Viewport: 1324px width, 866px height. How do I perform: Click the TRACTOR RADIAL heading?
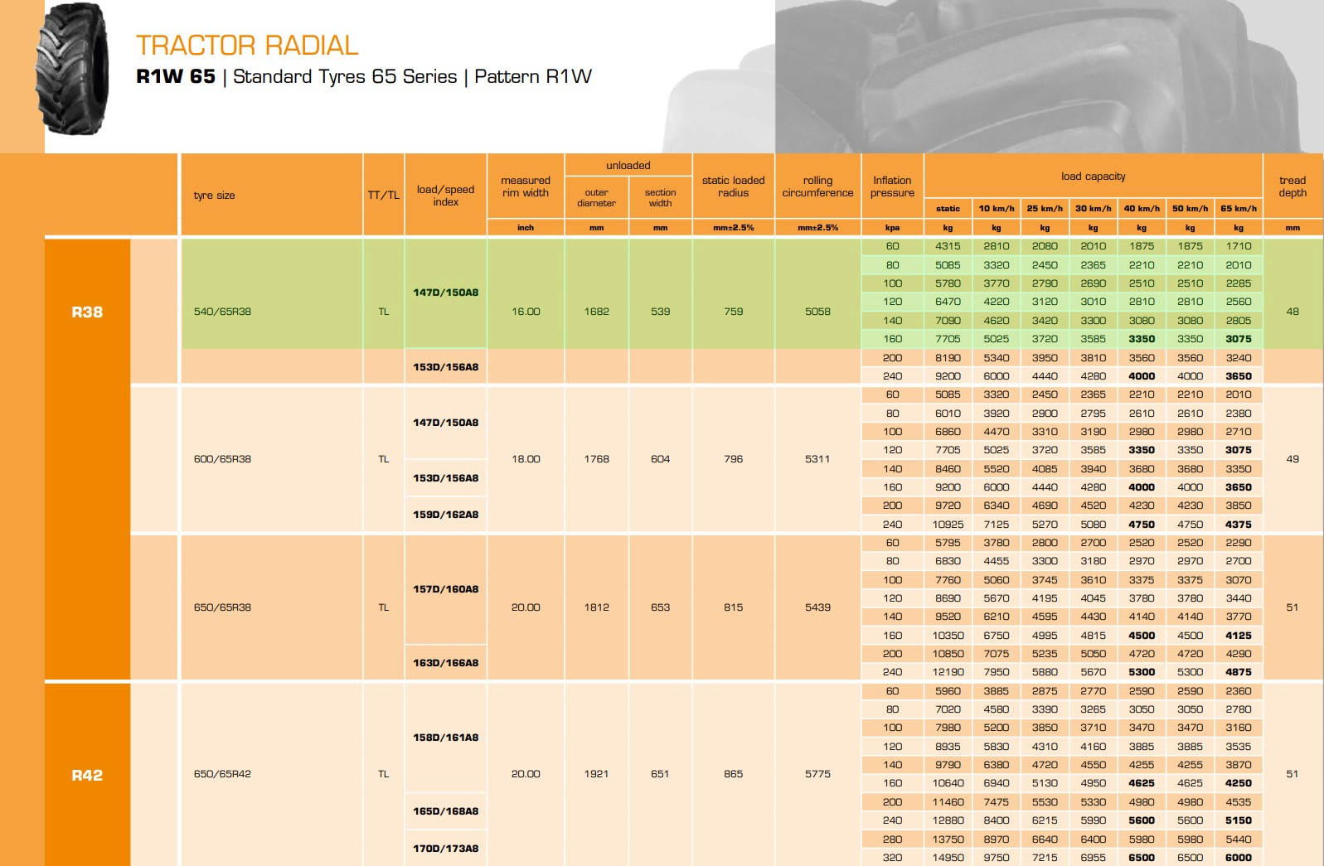[247, 45]
